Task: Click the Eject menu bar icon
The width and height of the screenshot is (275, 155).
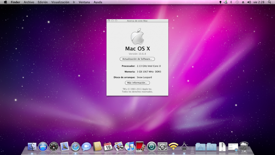Action: (x=243, y=2)
